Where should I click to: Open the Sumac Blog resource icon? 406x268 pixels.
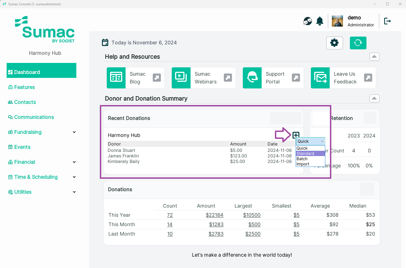[x=116, y=78]
